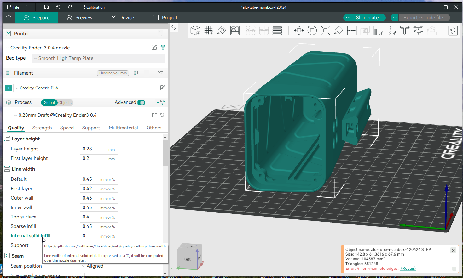Click the Save project floppy icon

click(x=46, y=7)
